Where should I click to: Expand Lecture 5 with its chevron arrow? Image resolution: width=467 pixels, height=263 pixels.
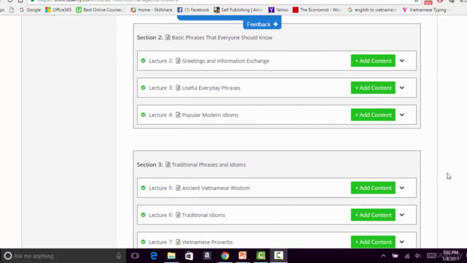402,188
